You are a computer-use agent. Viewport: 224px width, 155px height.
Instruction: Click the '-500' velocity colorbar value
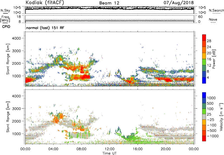212,130
